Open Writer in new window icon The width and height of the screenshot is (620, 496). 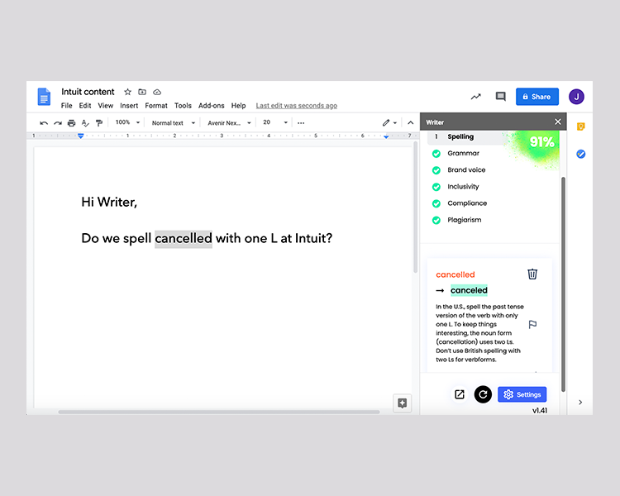460,394
